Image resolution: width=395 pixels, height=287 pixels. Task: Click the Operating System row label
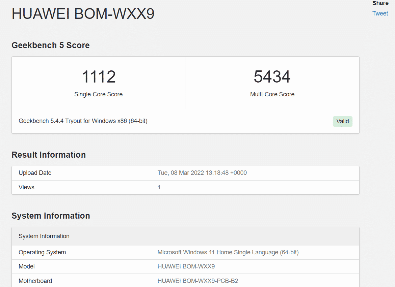[42, 252]
